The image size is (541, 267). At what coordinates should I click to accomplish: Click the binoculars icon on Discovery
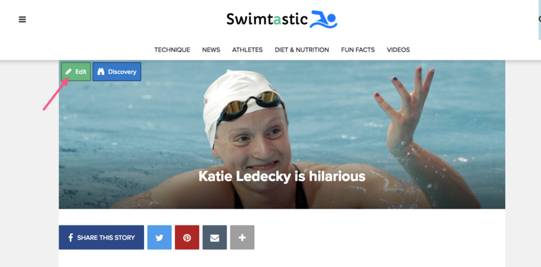click(x=101, y=72)
